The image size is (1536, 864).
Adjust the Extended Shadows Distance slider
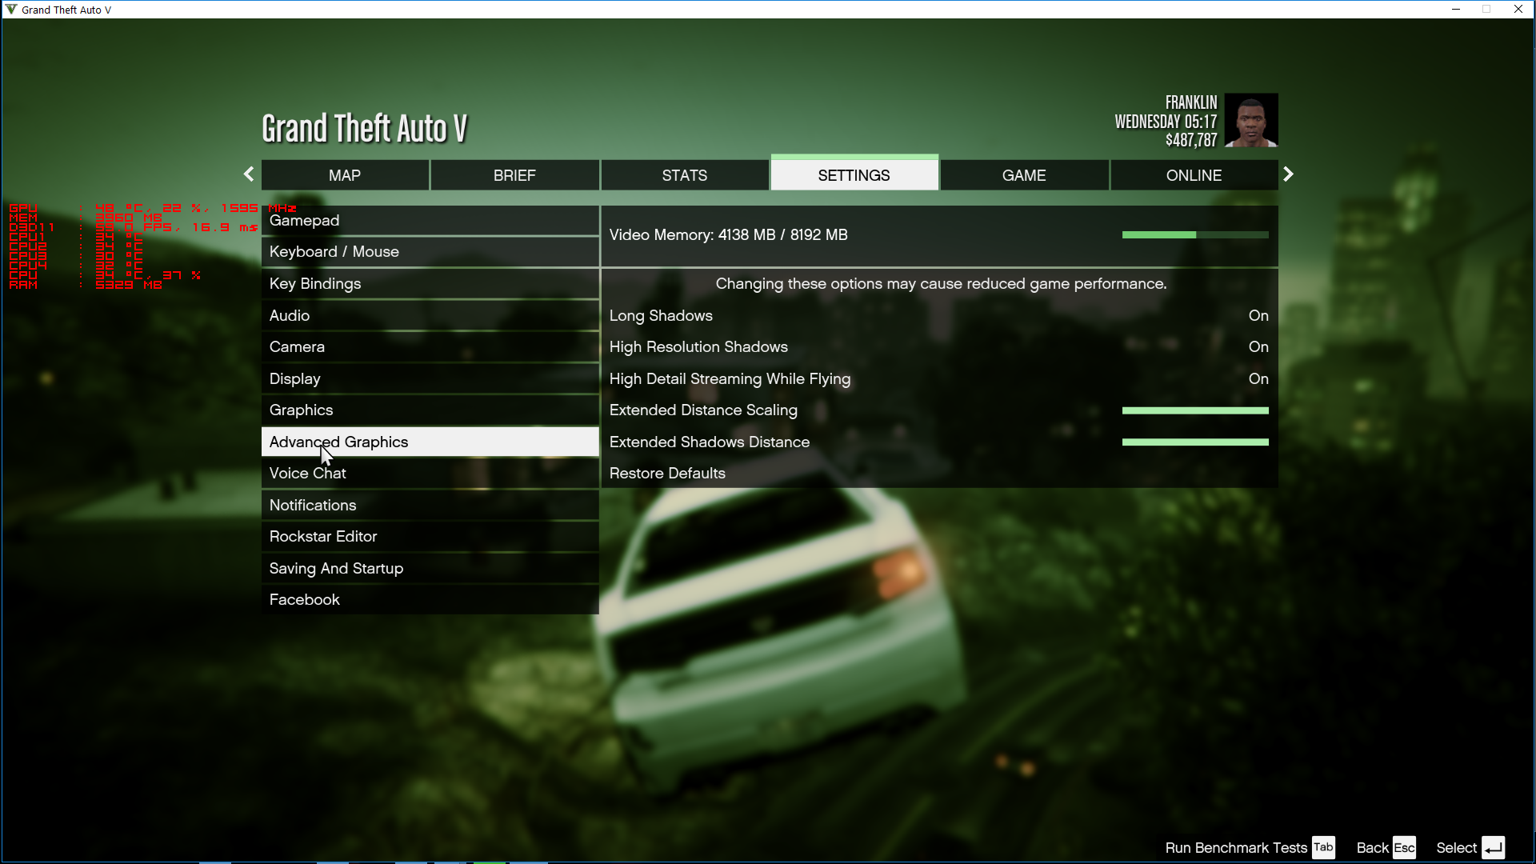tap(1195, 442)
